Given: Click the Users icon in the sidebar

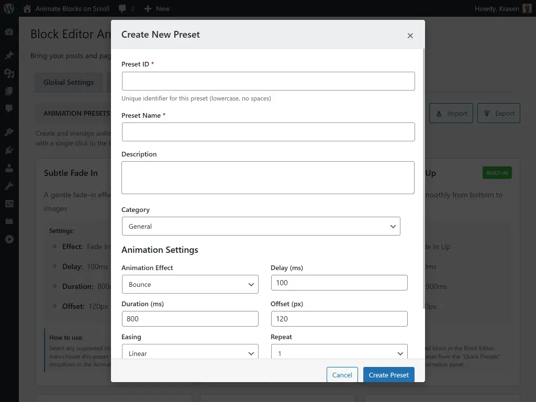Looking at the screenshot, I should 9,169.
